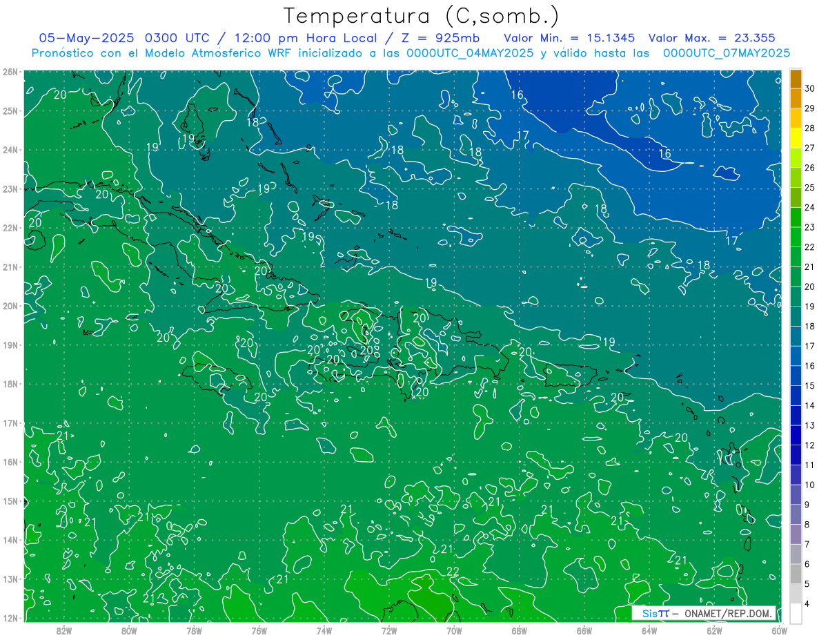828x640 pixels.
Task: Click the "68W" longitude axis label
Action: coord(519,630)
